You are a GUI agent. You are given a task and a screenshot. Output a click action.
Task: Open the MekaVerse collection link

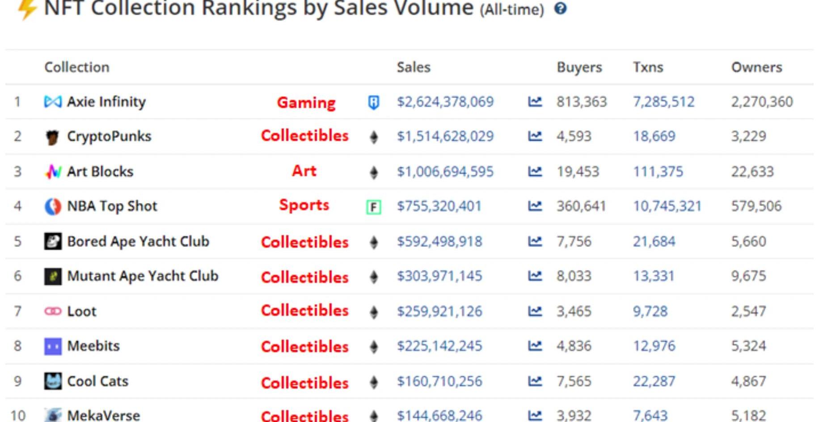point(103,415)
